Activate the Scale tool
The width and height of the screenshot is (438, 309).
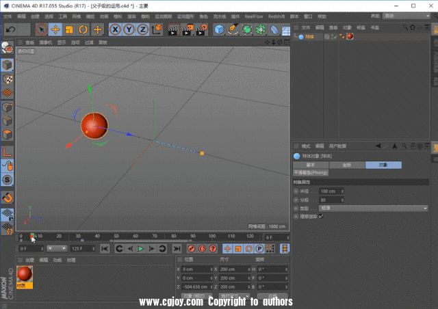pyautogui.click(x=69, y=29)
